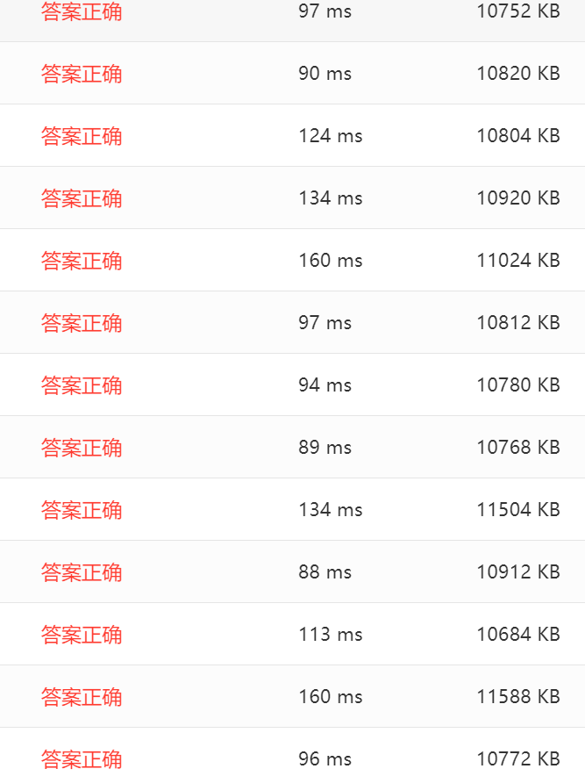Open the 答案正确 result using 10804 KB
The height and width of the screenshot is (776, 585).
click(82, 136)
